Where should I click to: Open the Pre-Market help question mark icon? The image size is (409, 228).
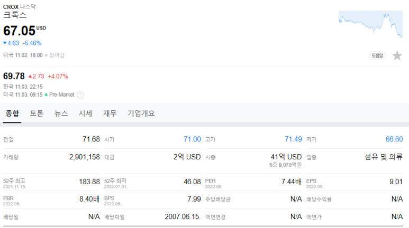point(80,95)
